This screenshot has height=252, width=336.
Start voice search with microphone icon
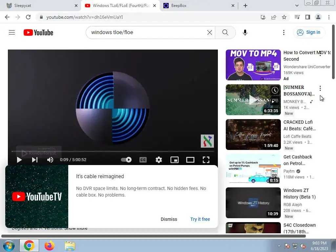(245, 32)
